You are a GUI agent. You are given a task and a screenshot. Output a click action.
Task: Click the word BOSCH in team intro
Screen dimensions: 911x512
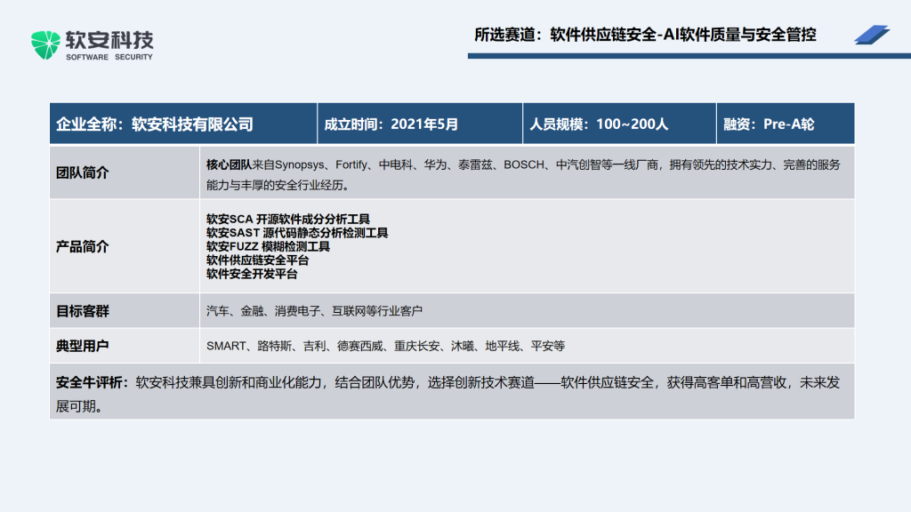coord(524,164)
